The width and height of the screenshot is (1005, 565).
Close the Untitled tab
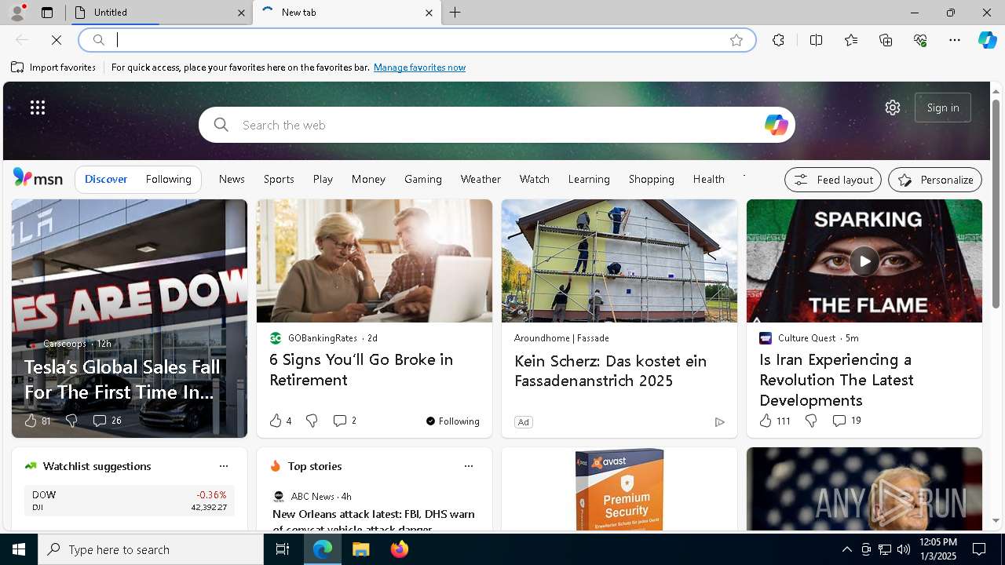241,13
